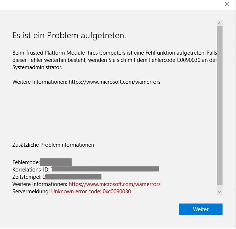Click the 'Unknown error code: 0xc0090030' text
The image size is (236, 229).
(x=91, y=192)
